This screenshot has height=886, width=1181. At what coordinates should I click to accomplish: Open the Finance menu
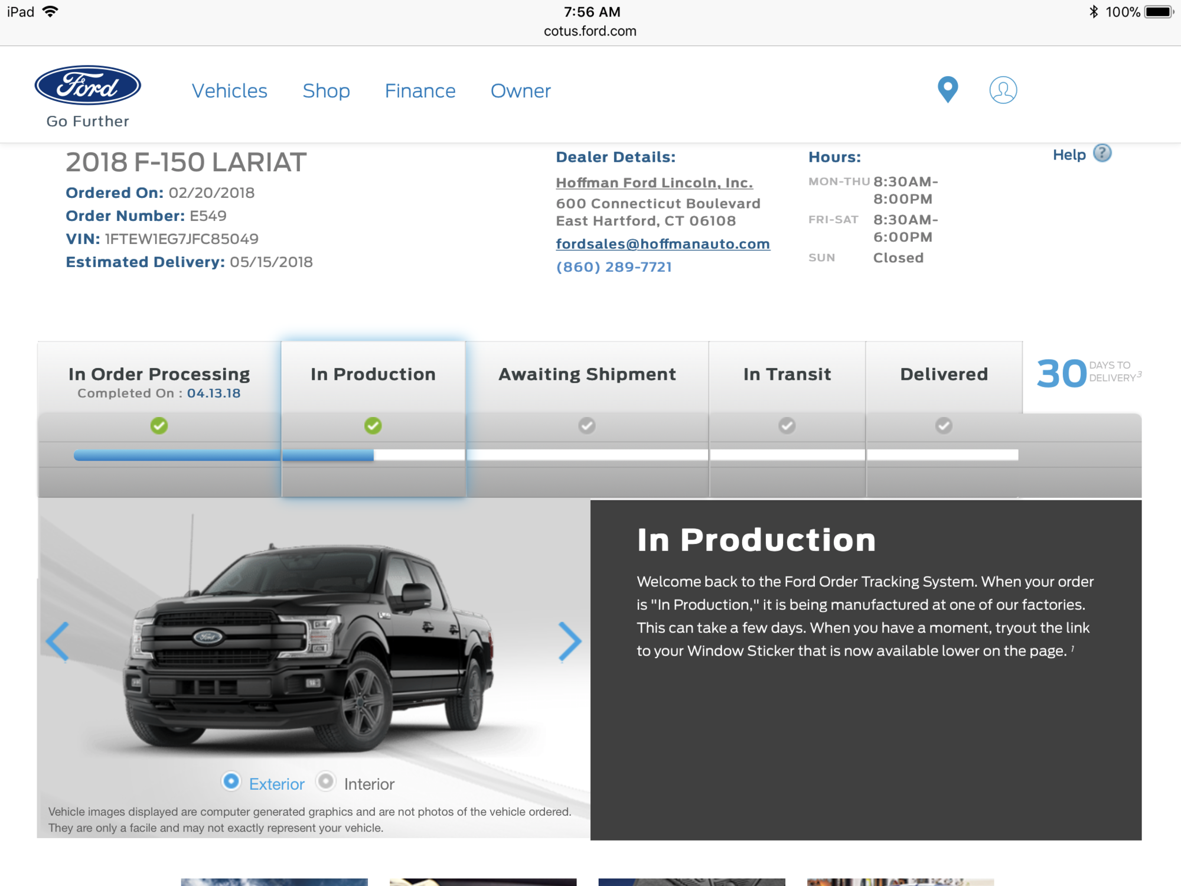point(420,90)
